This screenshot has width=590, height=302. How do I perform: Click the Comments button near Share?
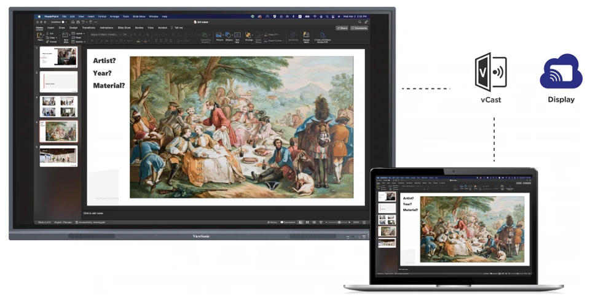pos(359,28)
